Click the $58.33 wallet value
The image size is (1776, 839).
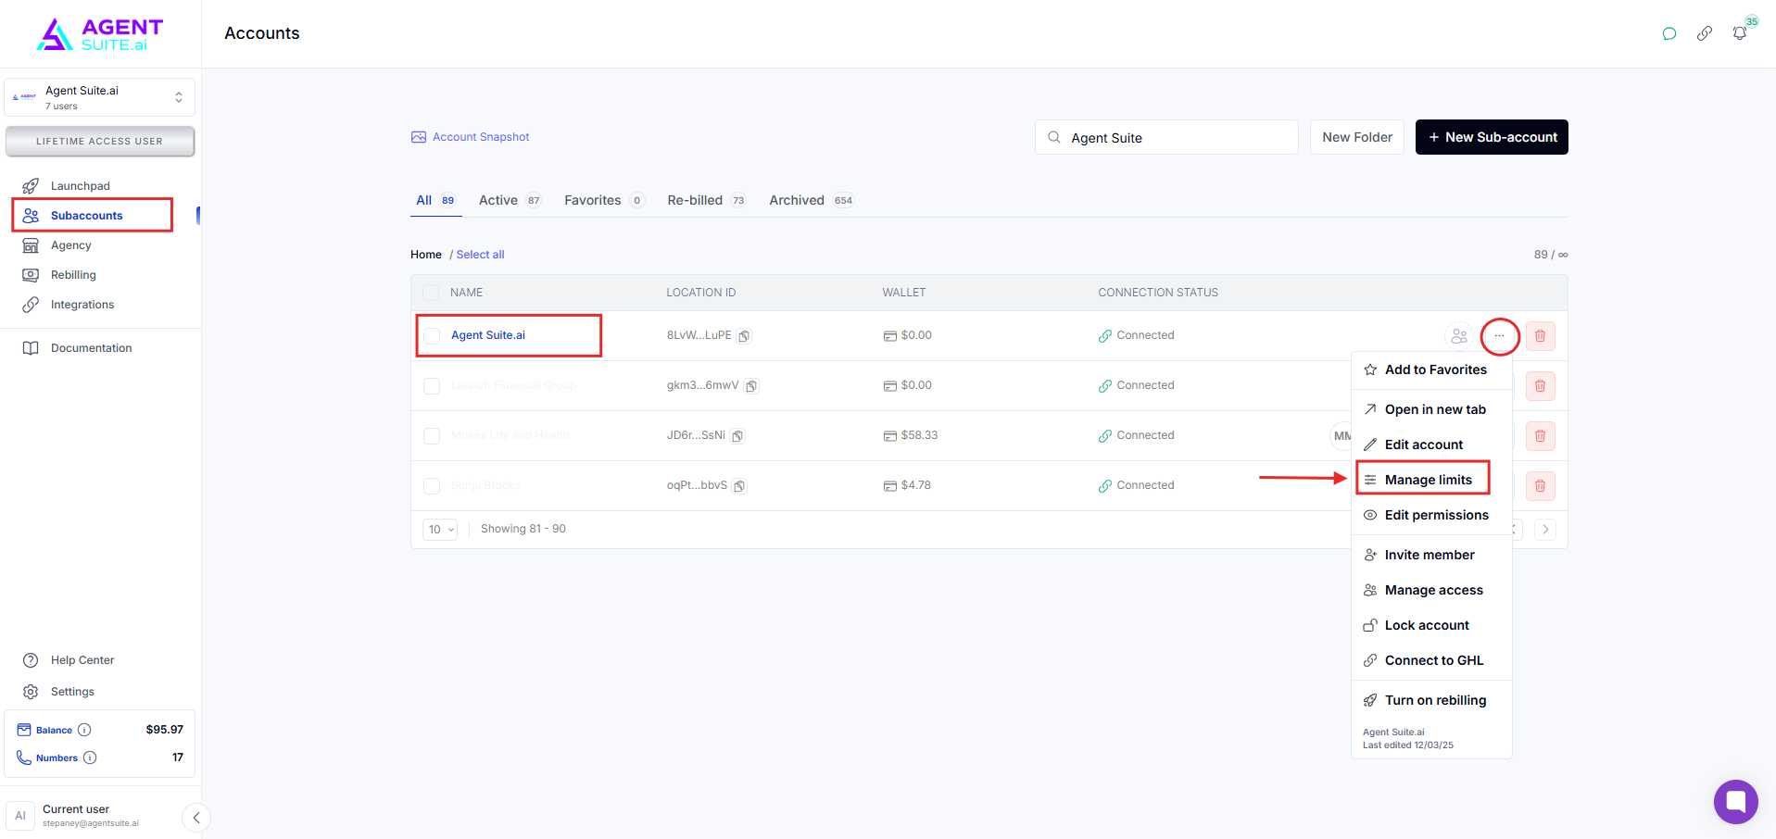[919, 435]
